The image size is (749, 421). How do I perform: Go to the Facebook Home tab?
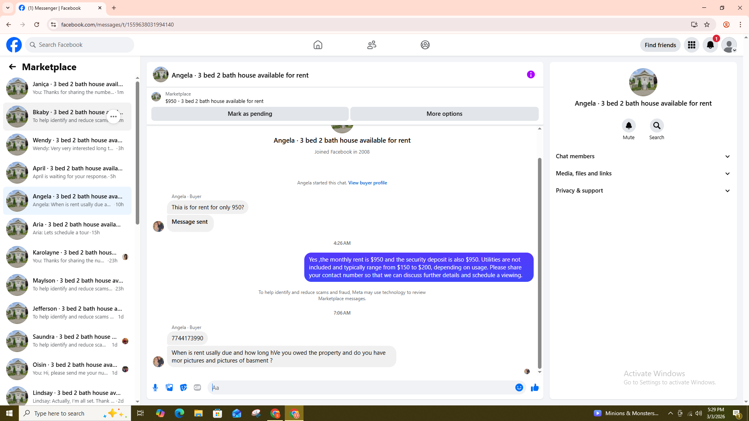click(x=318, y=45)
